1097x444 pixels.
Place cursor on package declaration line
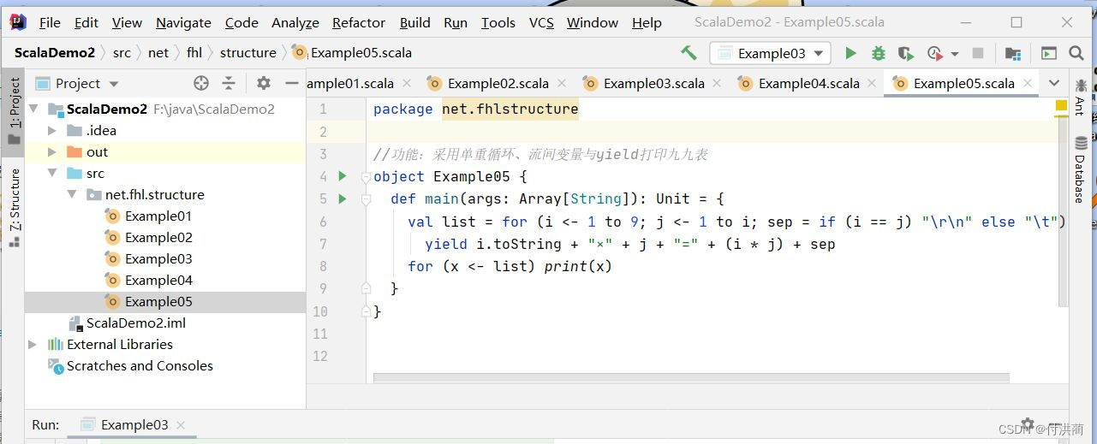tap(475, 110)
